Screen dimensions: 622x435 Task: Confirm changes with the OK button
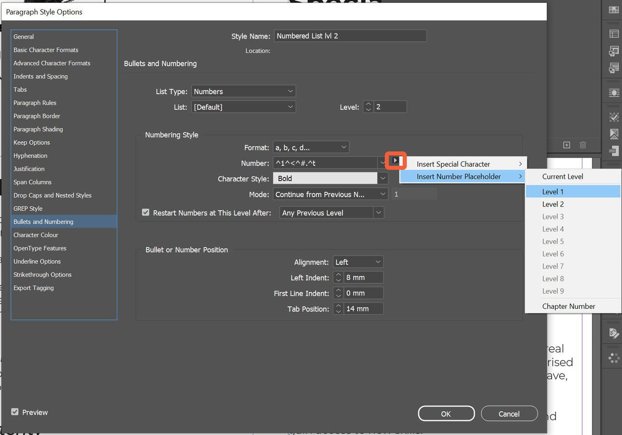tap(446, 413)
